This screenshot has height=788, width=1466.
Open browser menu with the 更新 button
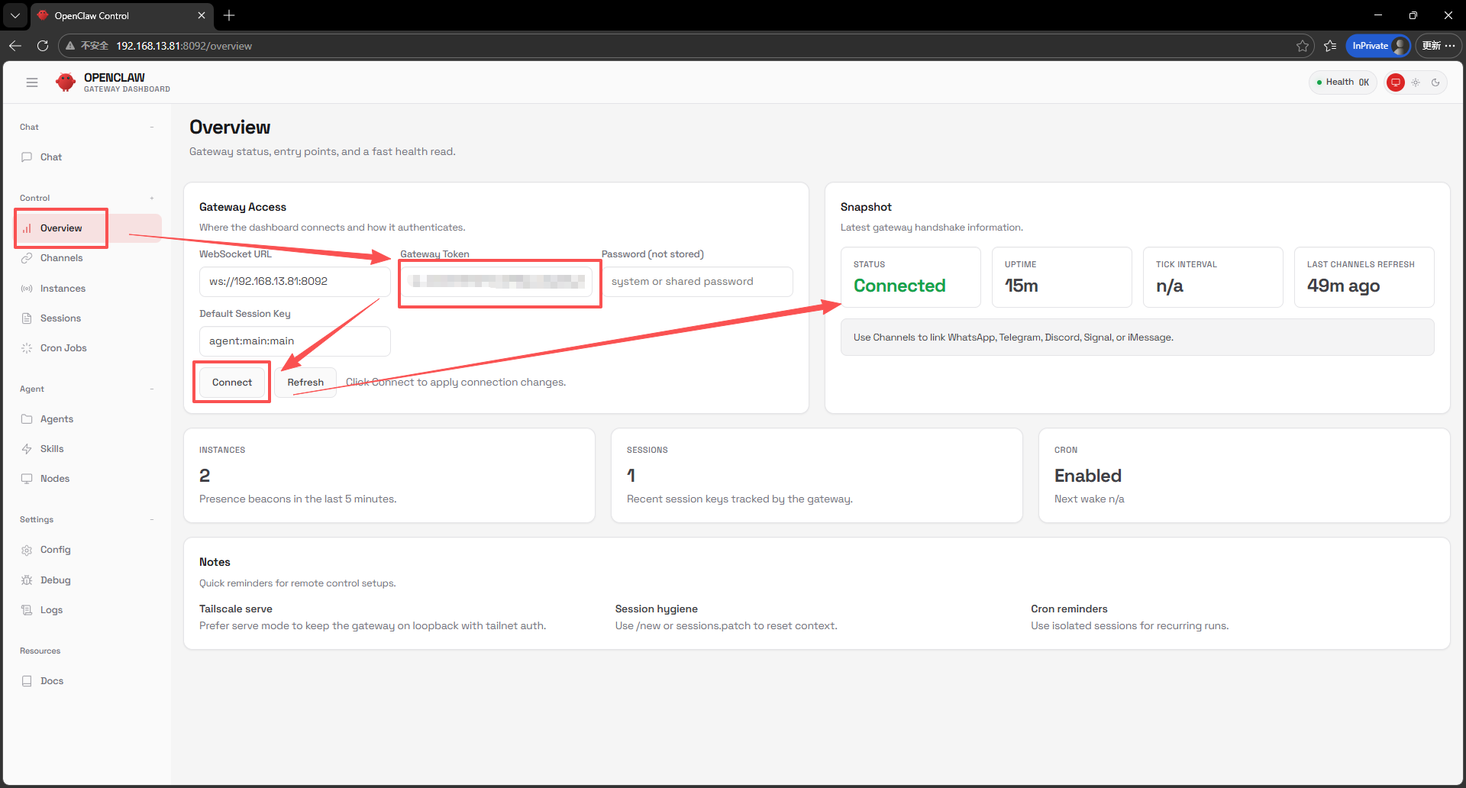click(x=1439, y=46)
